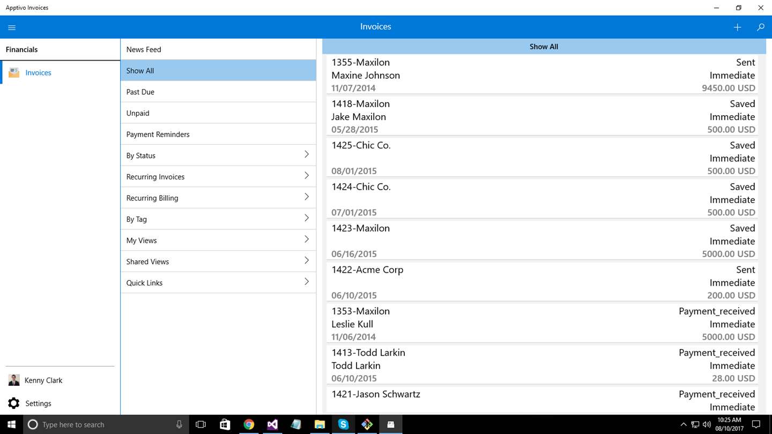This screenshot has height=434, width=772.
Task: Expand the My Views chevron
Action: 307,239
